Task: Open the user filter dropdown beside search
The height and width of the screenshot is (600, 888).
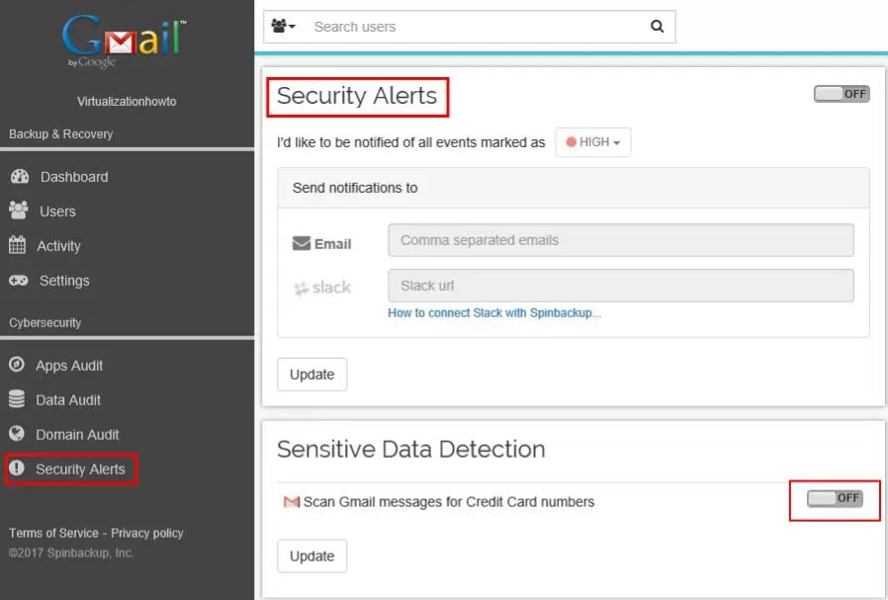Action: click(281, 27)
